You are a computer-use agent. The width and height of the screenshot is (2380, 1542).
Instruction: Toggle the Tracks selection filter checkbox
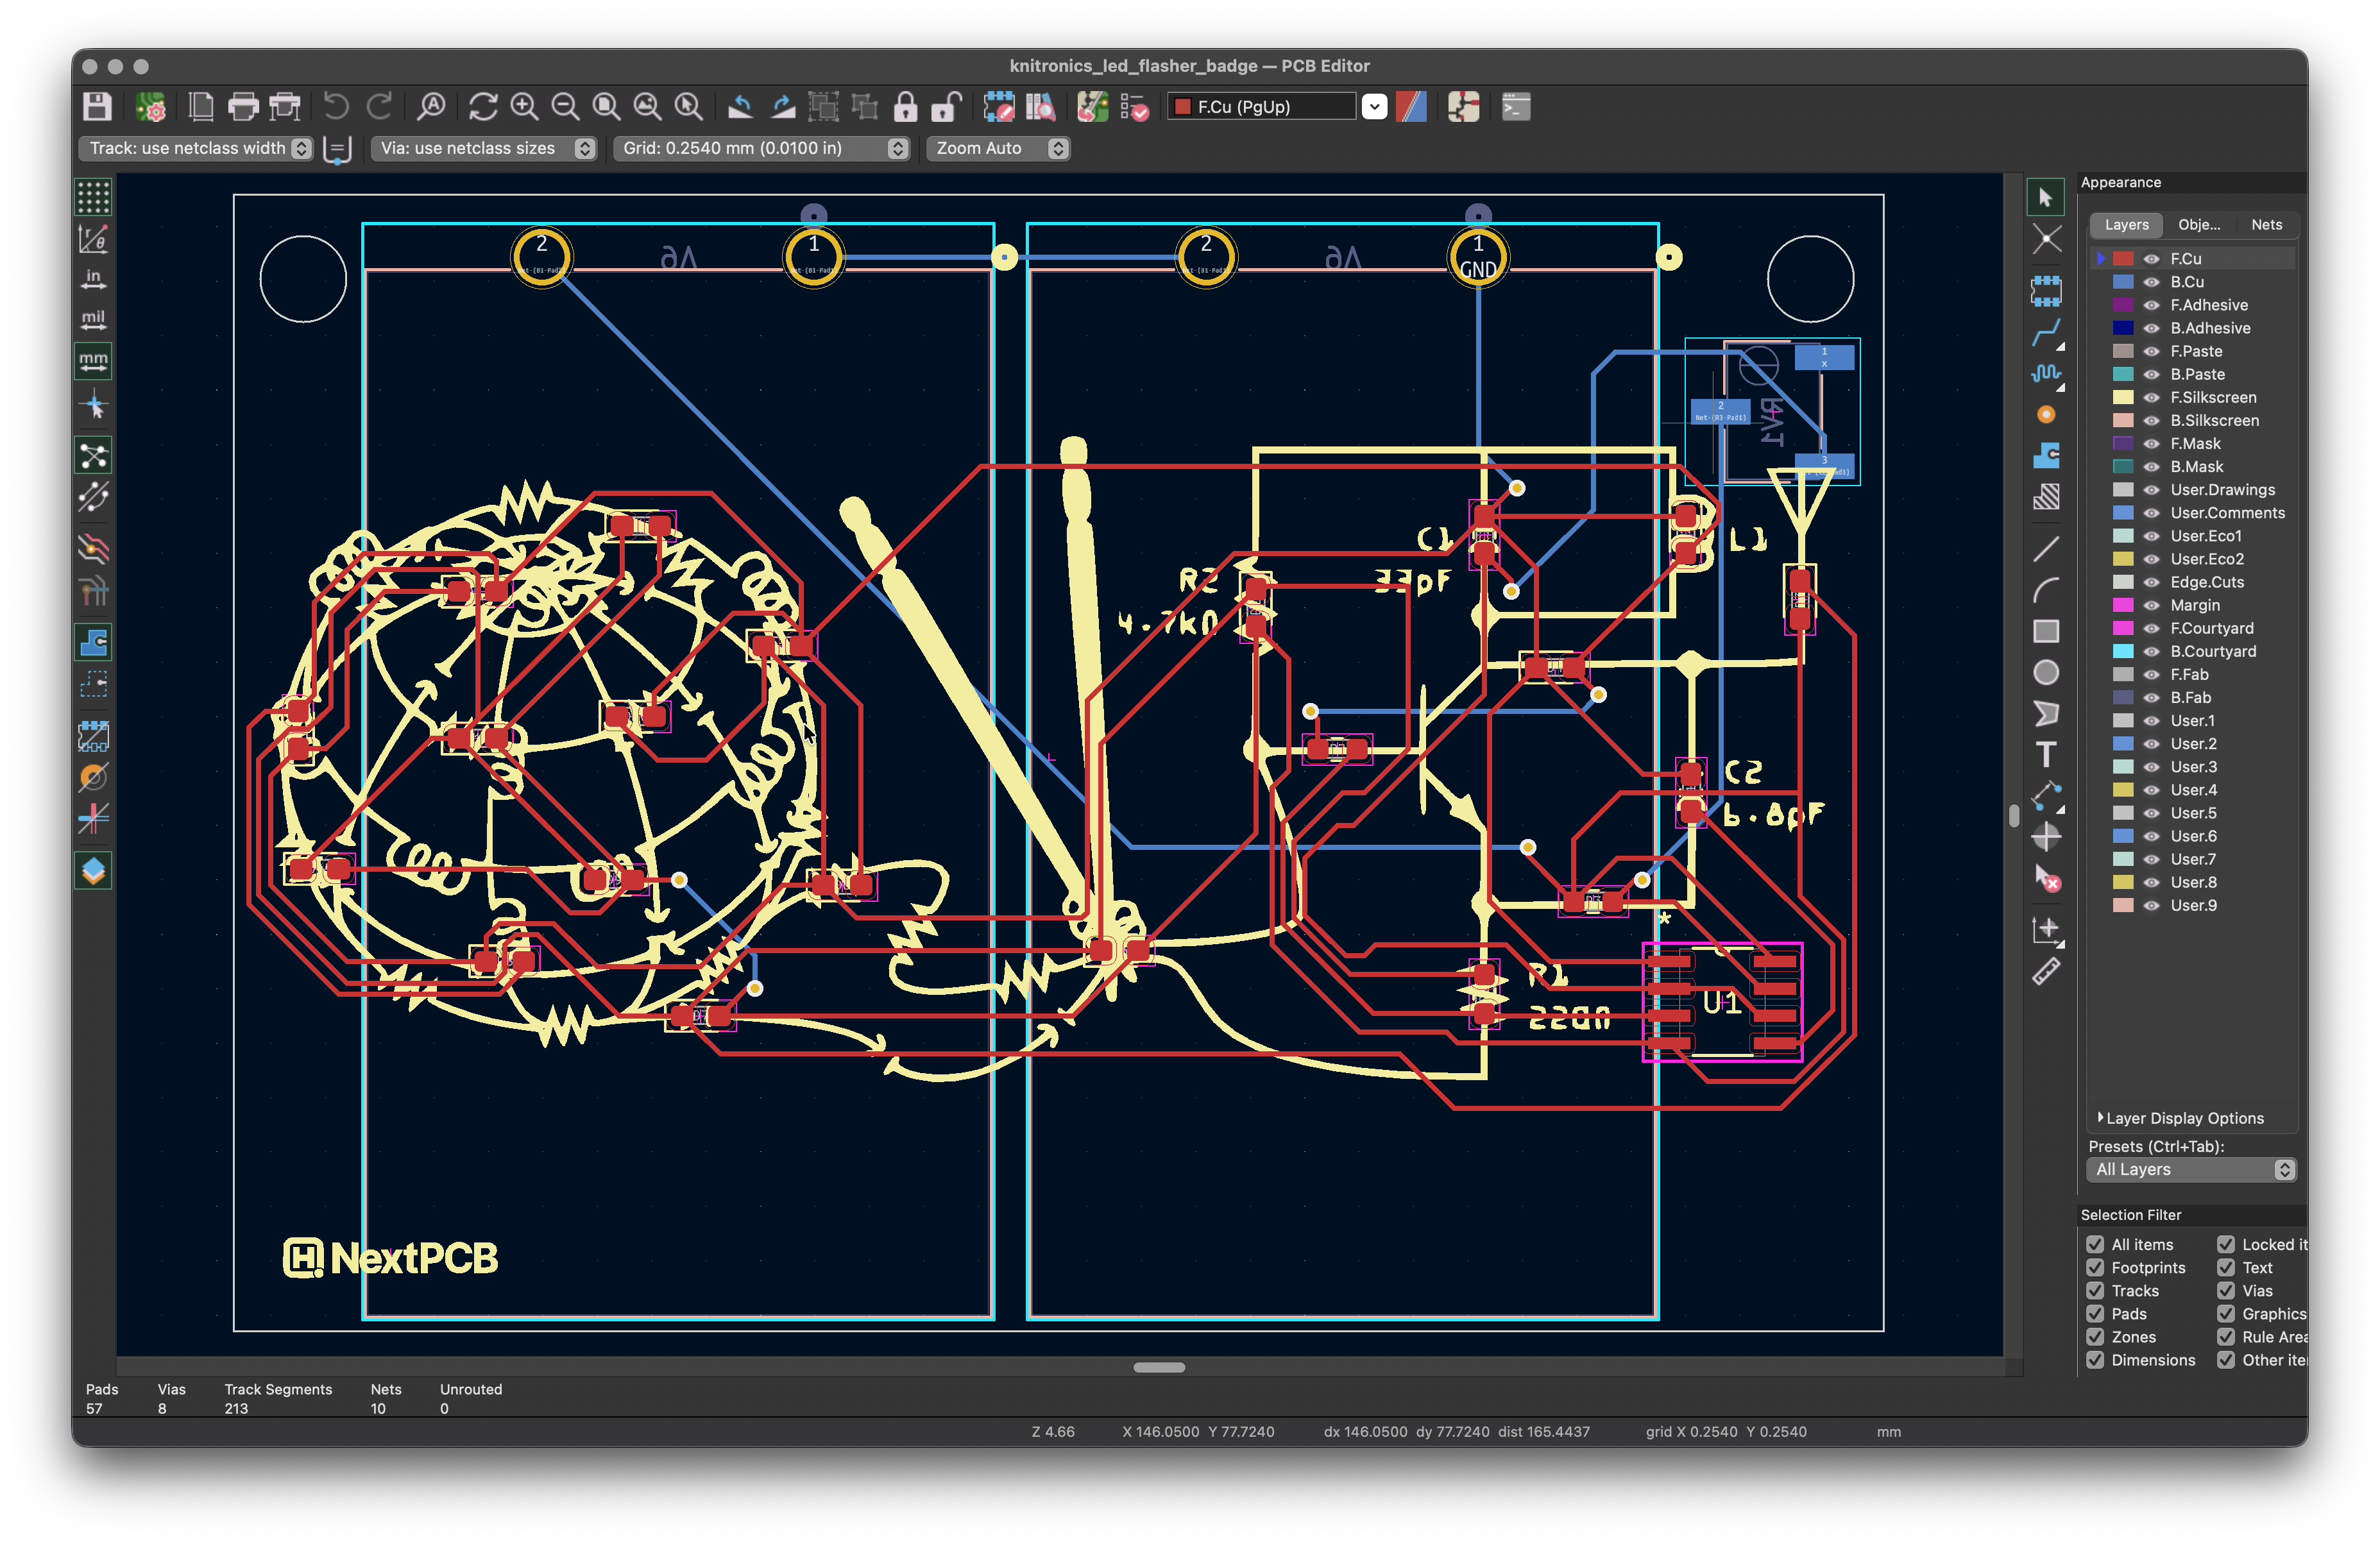2095,1290
